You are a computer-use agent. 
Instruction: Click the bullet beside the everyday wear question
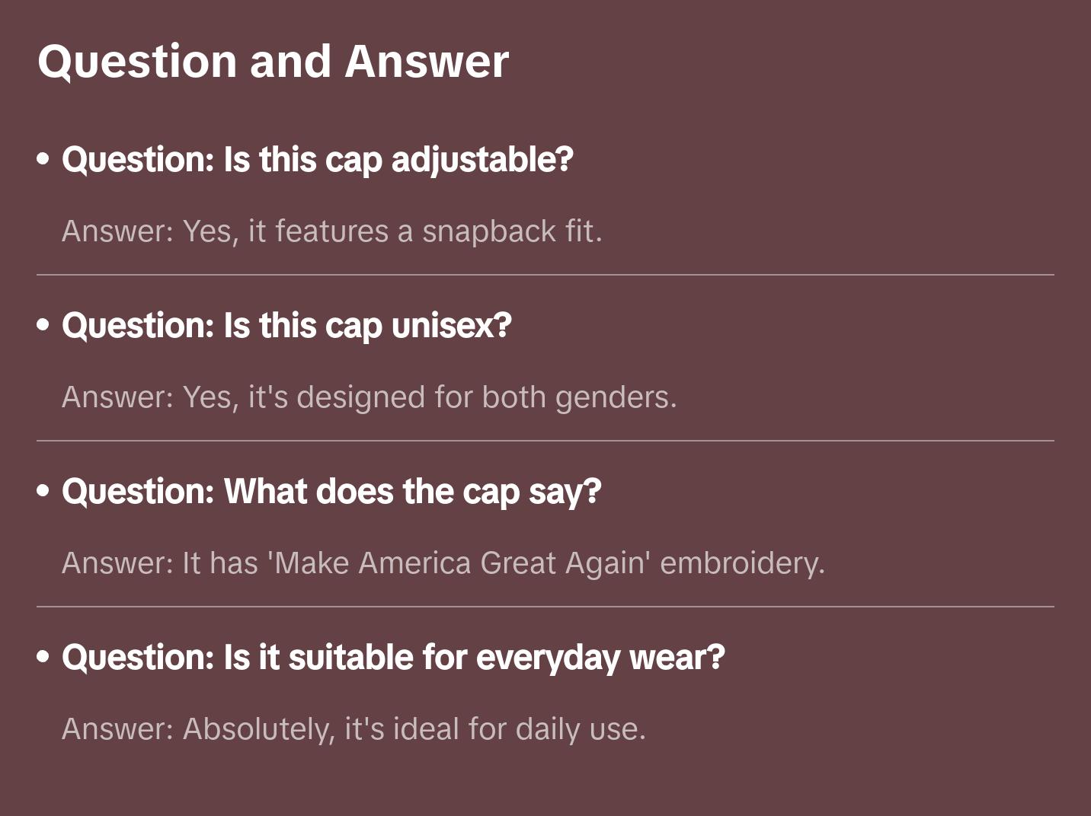[x=43, y=657]
